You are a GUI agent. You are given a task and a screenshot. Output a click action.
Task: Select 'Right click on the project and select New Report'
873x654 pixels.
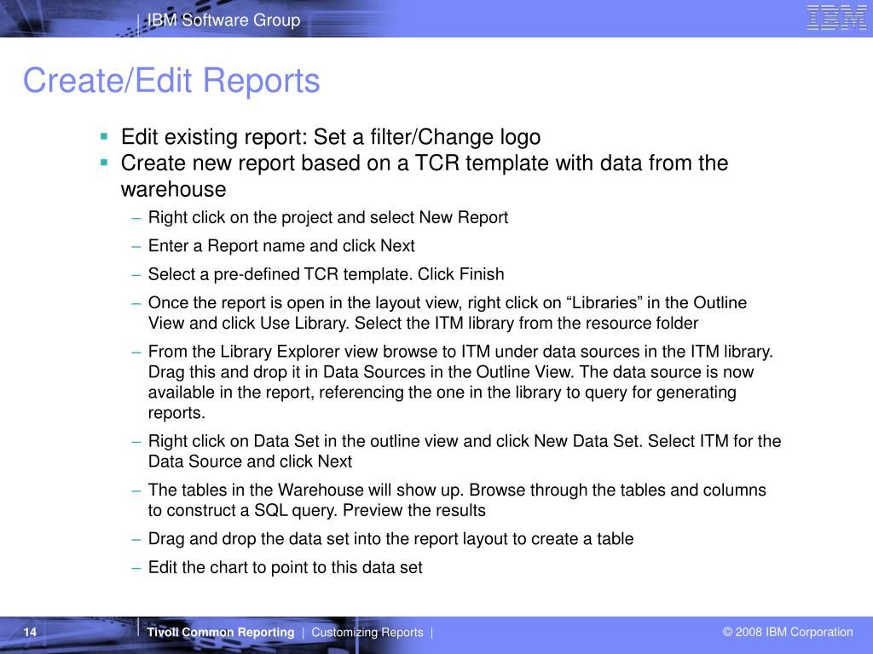tap(328, 217)
